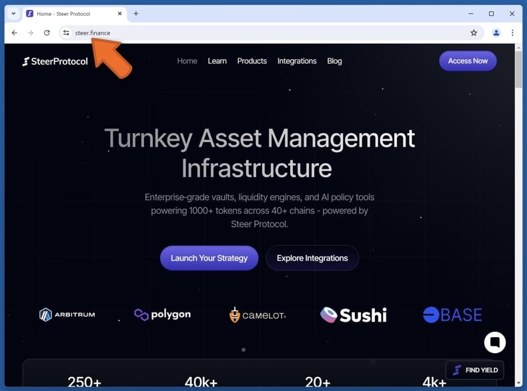This screenshot has width=527, height=391.
Task: Click Launch Your Strategy button
Action: [209, 258]
